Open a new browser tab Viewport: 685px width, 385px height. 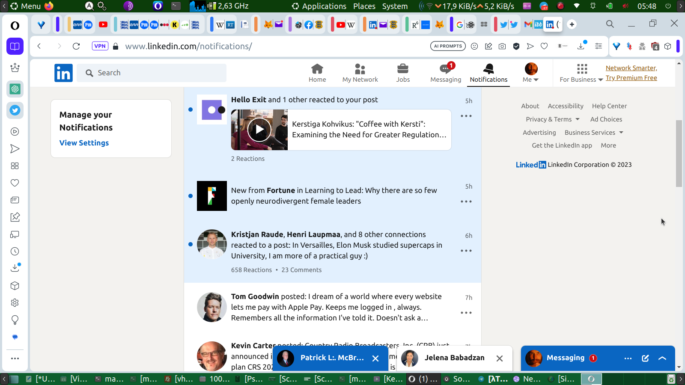(572, 24)
